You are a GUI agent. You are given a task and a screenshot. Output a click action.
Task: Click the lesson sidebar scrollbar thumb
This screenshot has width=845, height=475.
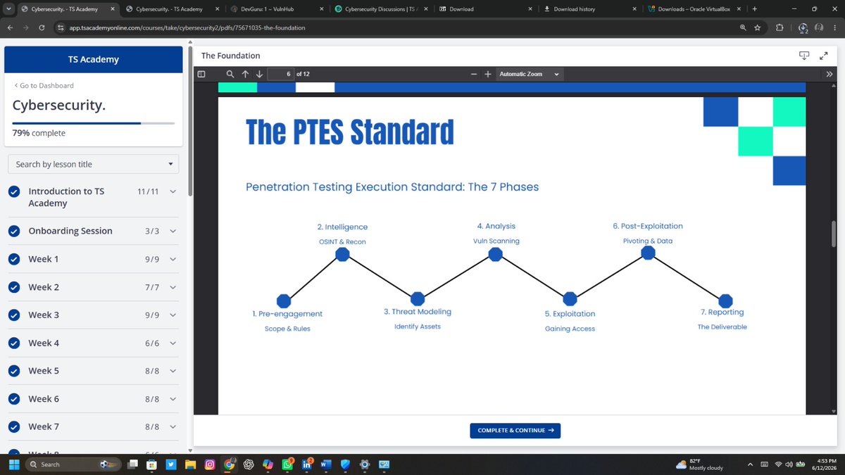coord(190,120)
